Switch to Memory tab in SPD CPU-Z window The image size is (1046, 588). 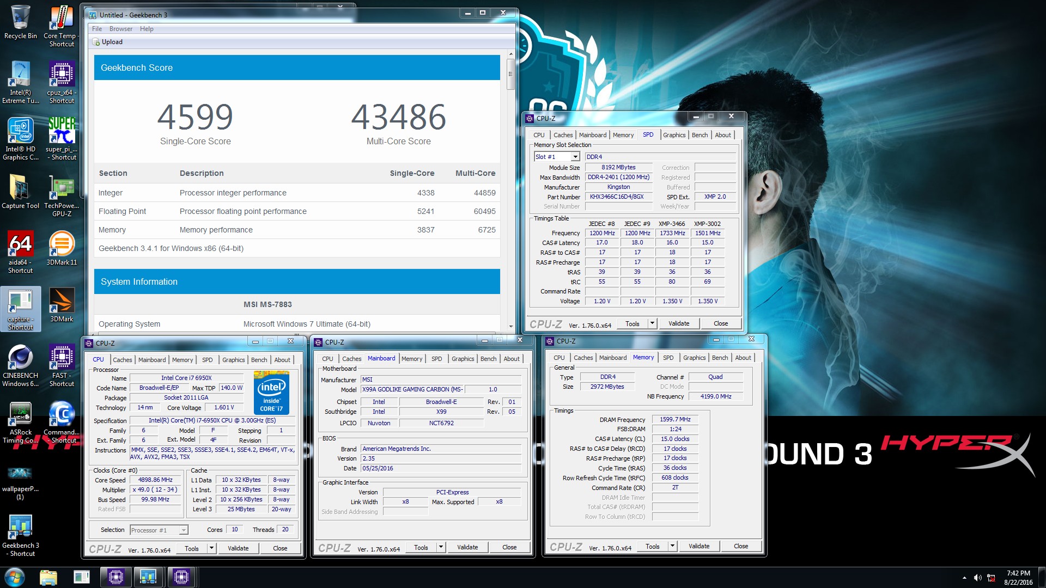[623, 135]
